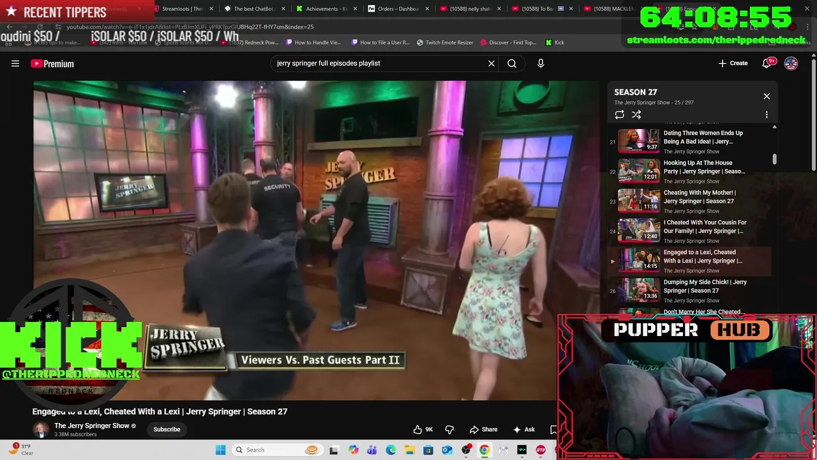Subscribe to The Jerry Springer Show

click(167, 429)
